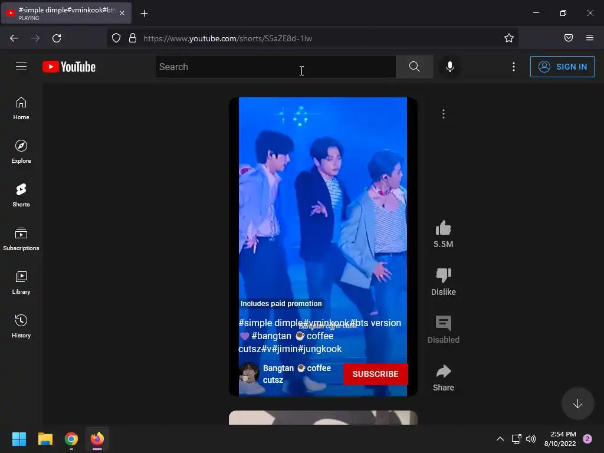Image resolution: width=604 pixels, height=453 pixels.
Task: Subscribe to Bangtan coffee cutsz channel
Action: (375, 374)
